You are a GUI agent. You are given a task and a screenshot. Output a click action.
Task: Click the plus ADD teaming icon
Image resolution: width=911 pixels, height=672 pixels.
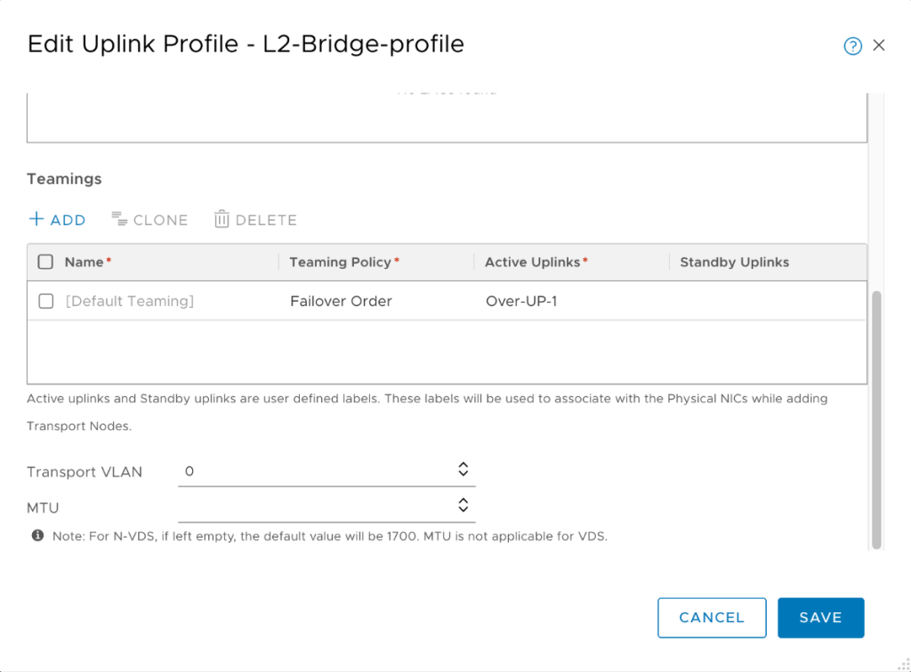(x=36, y=219)
